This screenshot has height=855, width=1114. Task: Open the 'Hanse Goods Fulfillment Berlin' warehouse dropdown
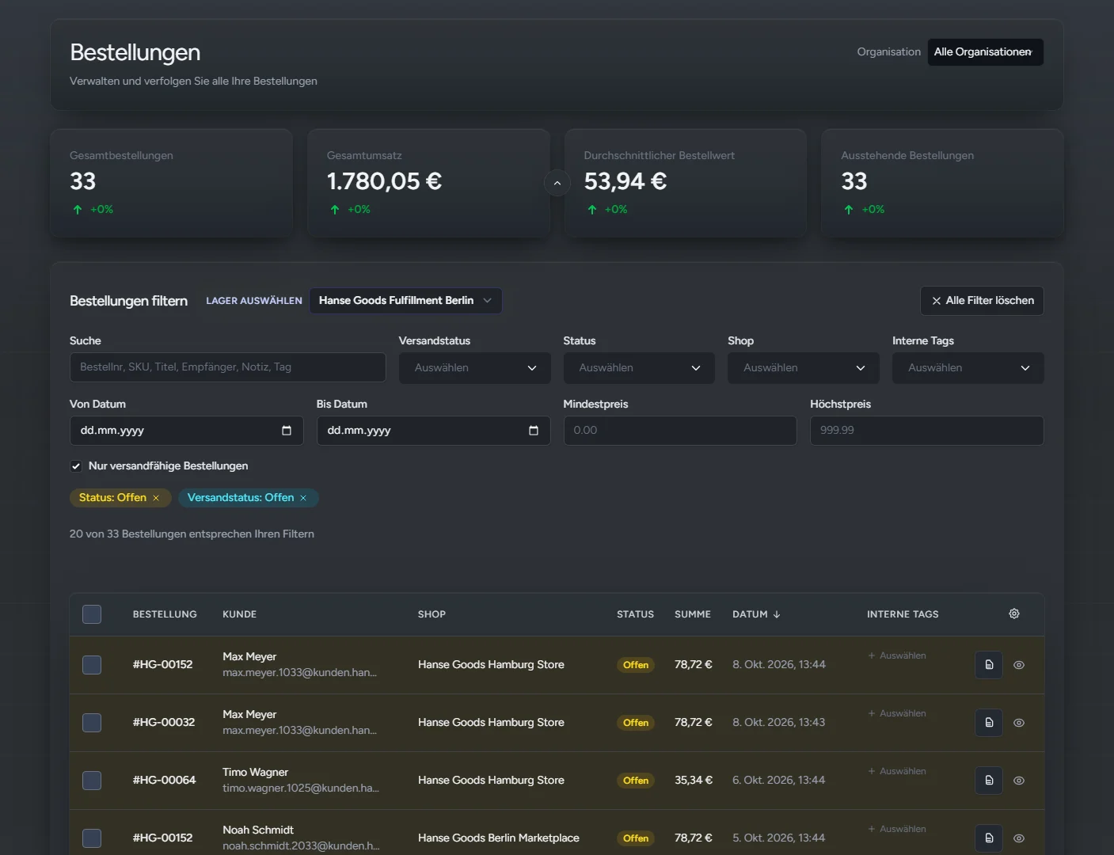tap(405, 301)
